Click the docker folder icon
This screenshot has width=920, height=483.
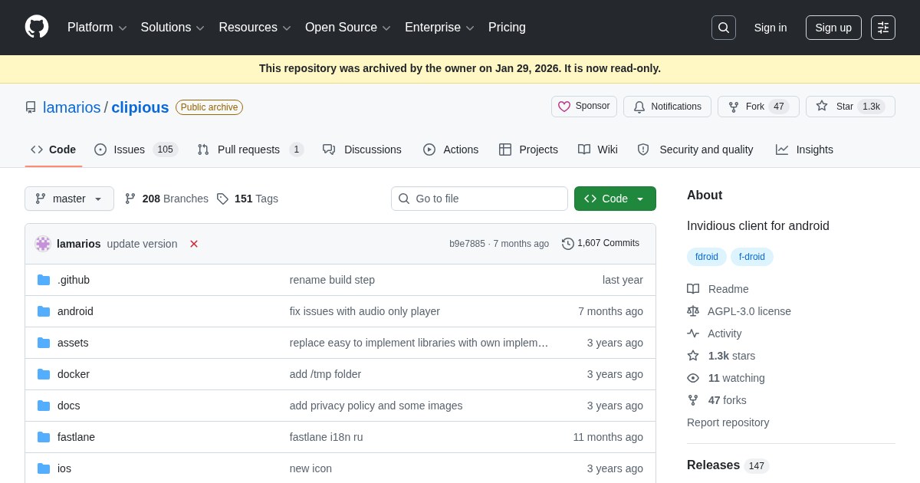[44, 374]
